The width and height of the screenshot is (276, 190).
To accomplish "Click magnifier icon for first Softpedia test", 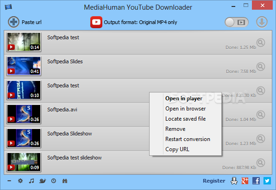I will tap(261, 43).
